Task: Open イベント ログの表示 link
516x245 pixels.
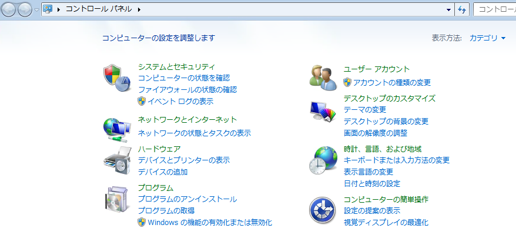Action: coord(180,101)
